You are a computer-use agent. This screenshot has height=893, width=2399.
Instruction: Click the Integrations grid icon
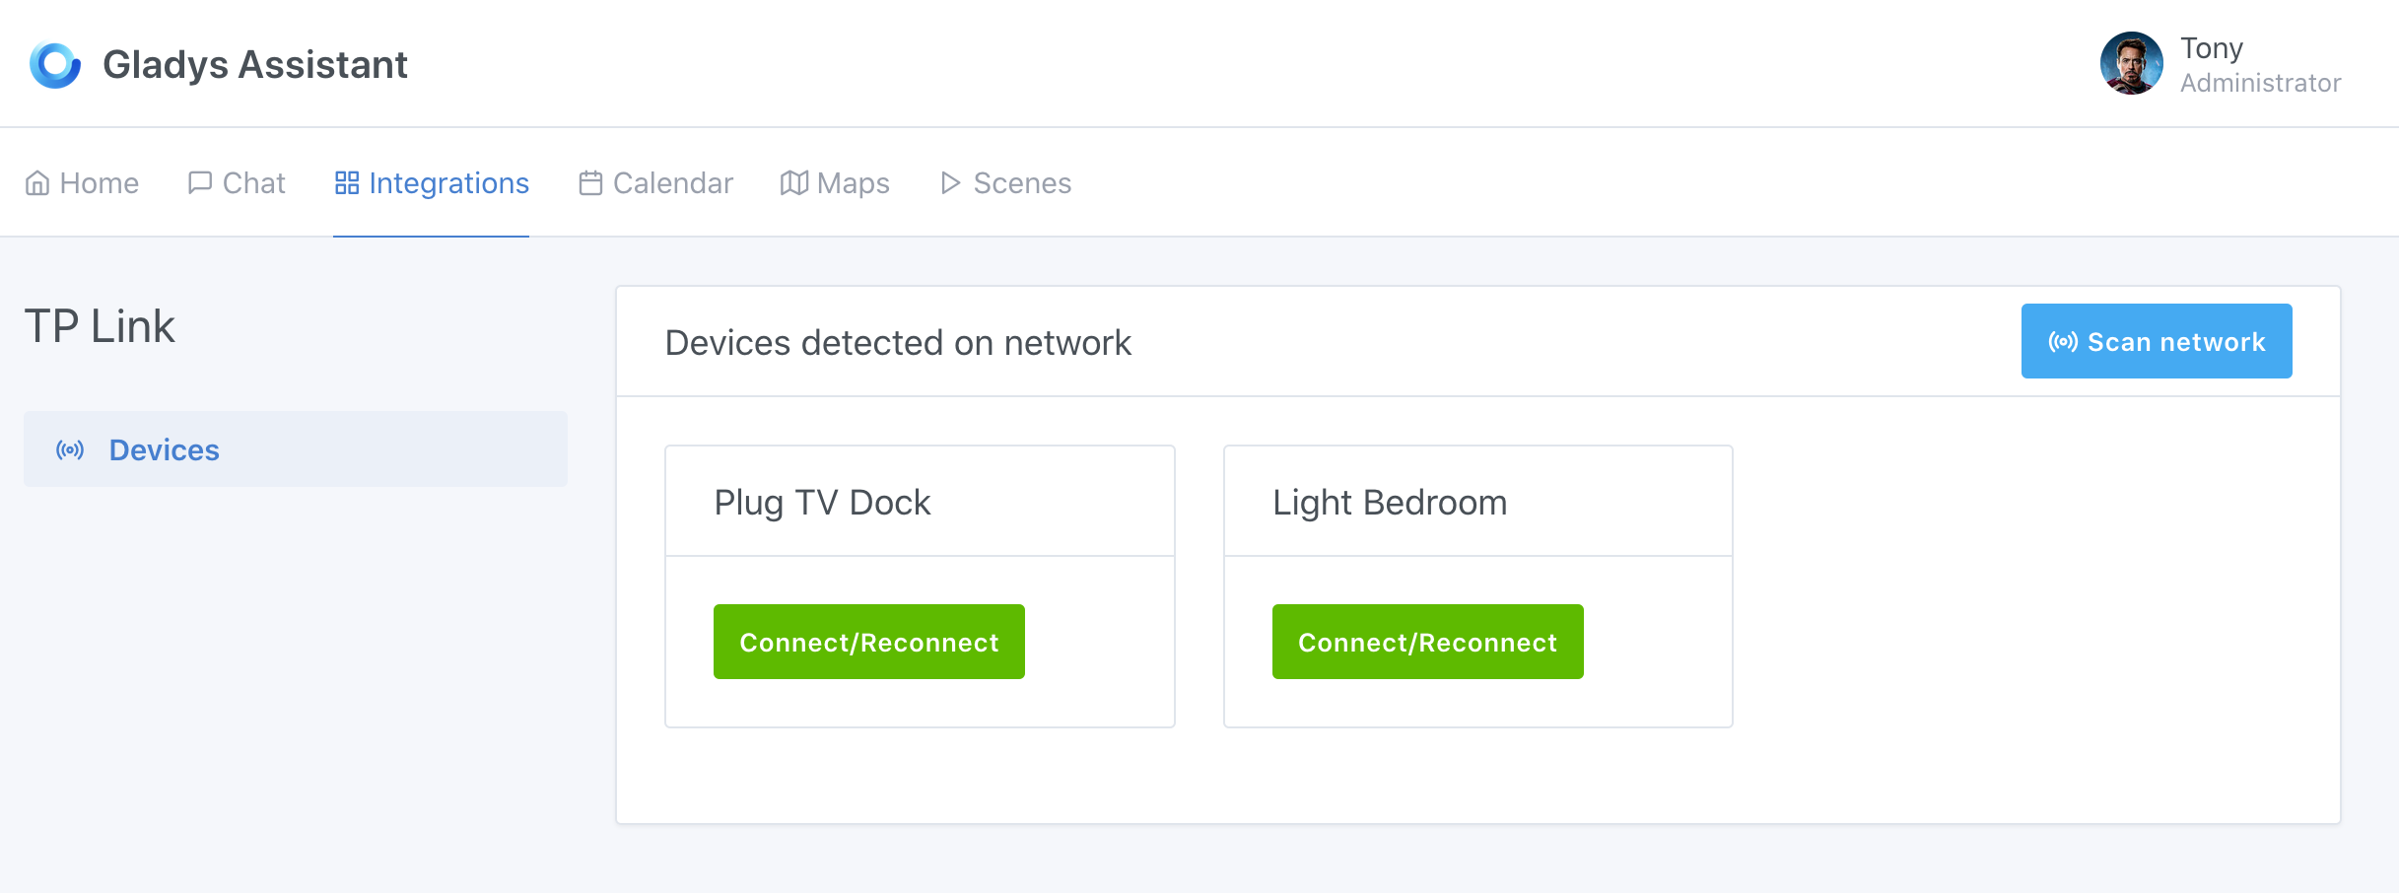[346, 182]
